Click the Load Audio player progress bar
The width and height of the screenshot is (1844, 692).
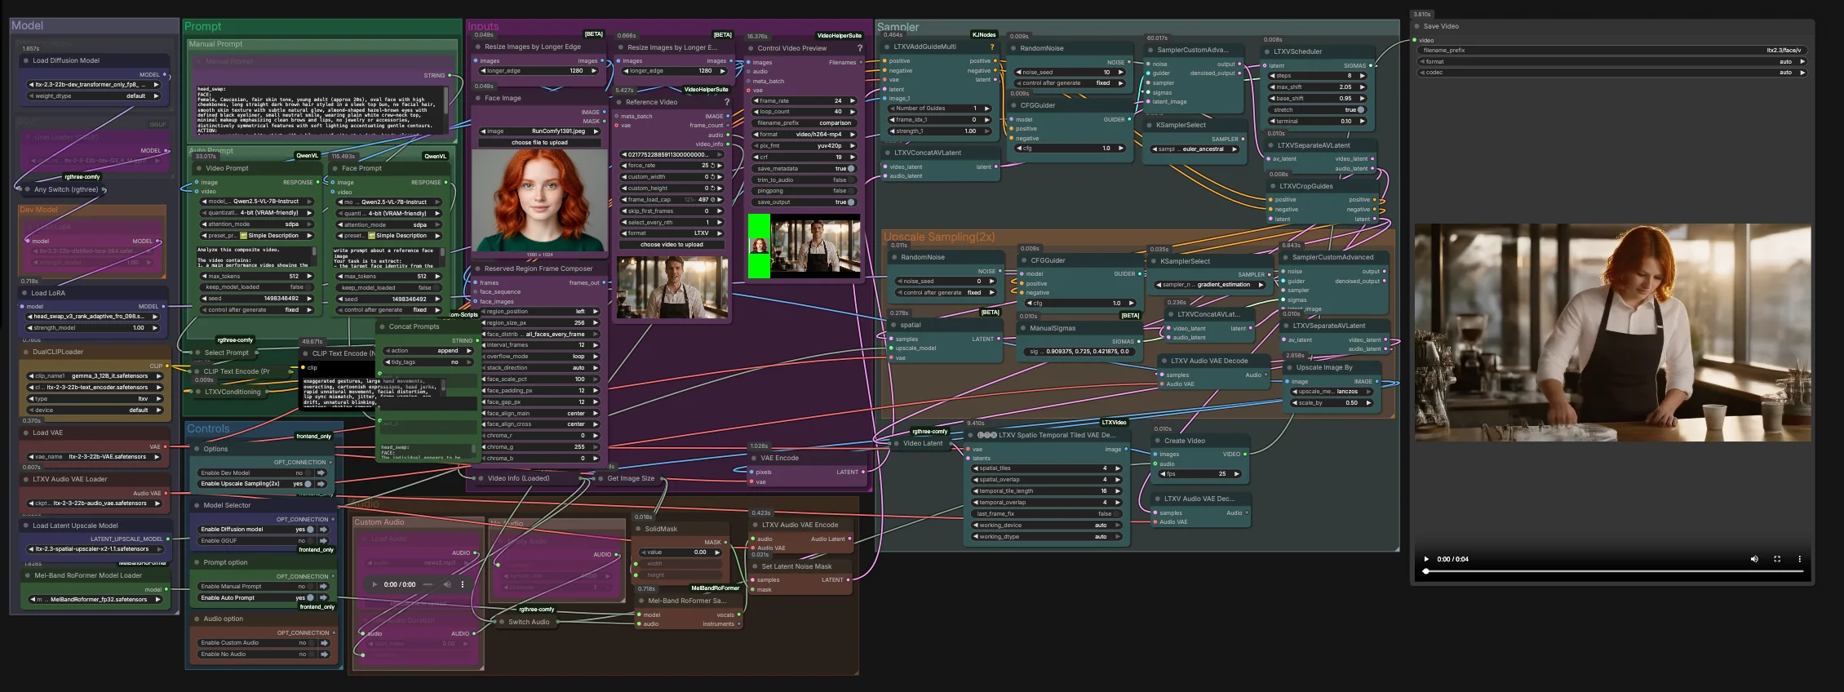coord(429,584)
